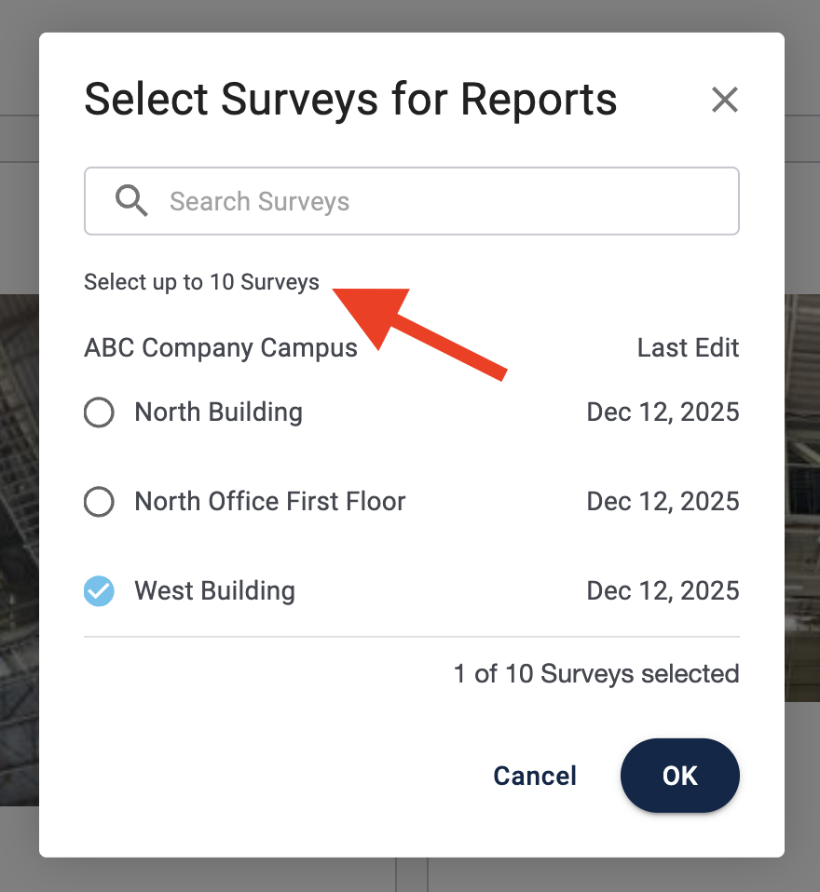
Task: Confirm selection with the OK button
Action: click(x=679, y=776)
